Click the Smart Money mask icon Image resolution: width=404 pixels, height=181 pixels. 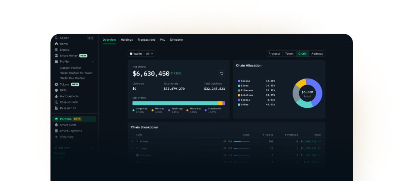[x=56, y=56]
